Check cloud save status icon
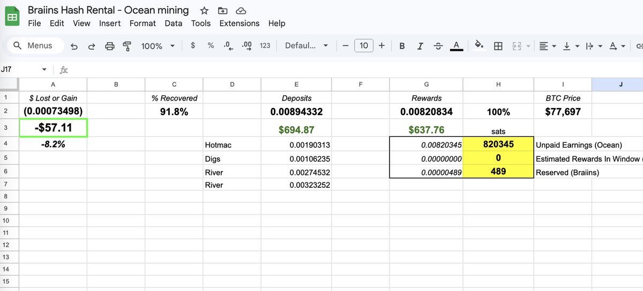 pos(241,11)
